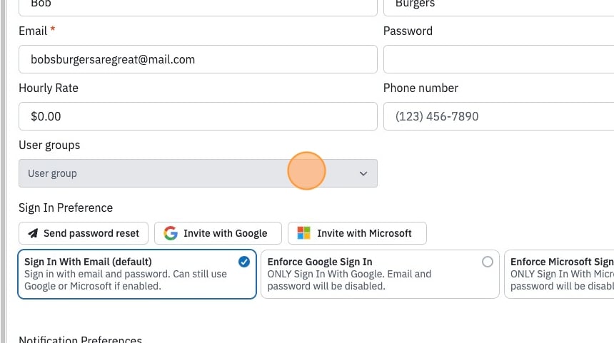Invite user with Microsoft
614x343 pixels.
(357, 233)
